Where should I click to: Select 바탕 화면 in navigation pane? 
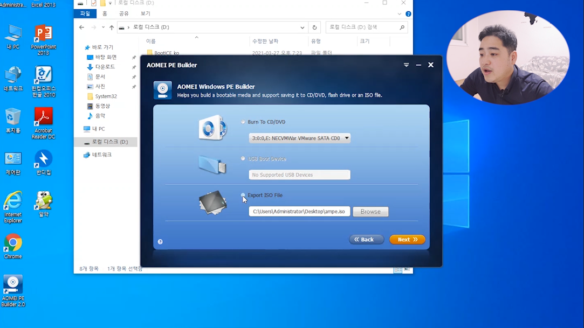click(102, 57)
